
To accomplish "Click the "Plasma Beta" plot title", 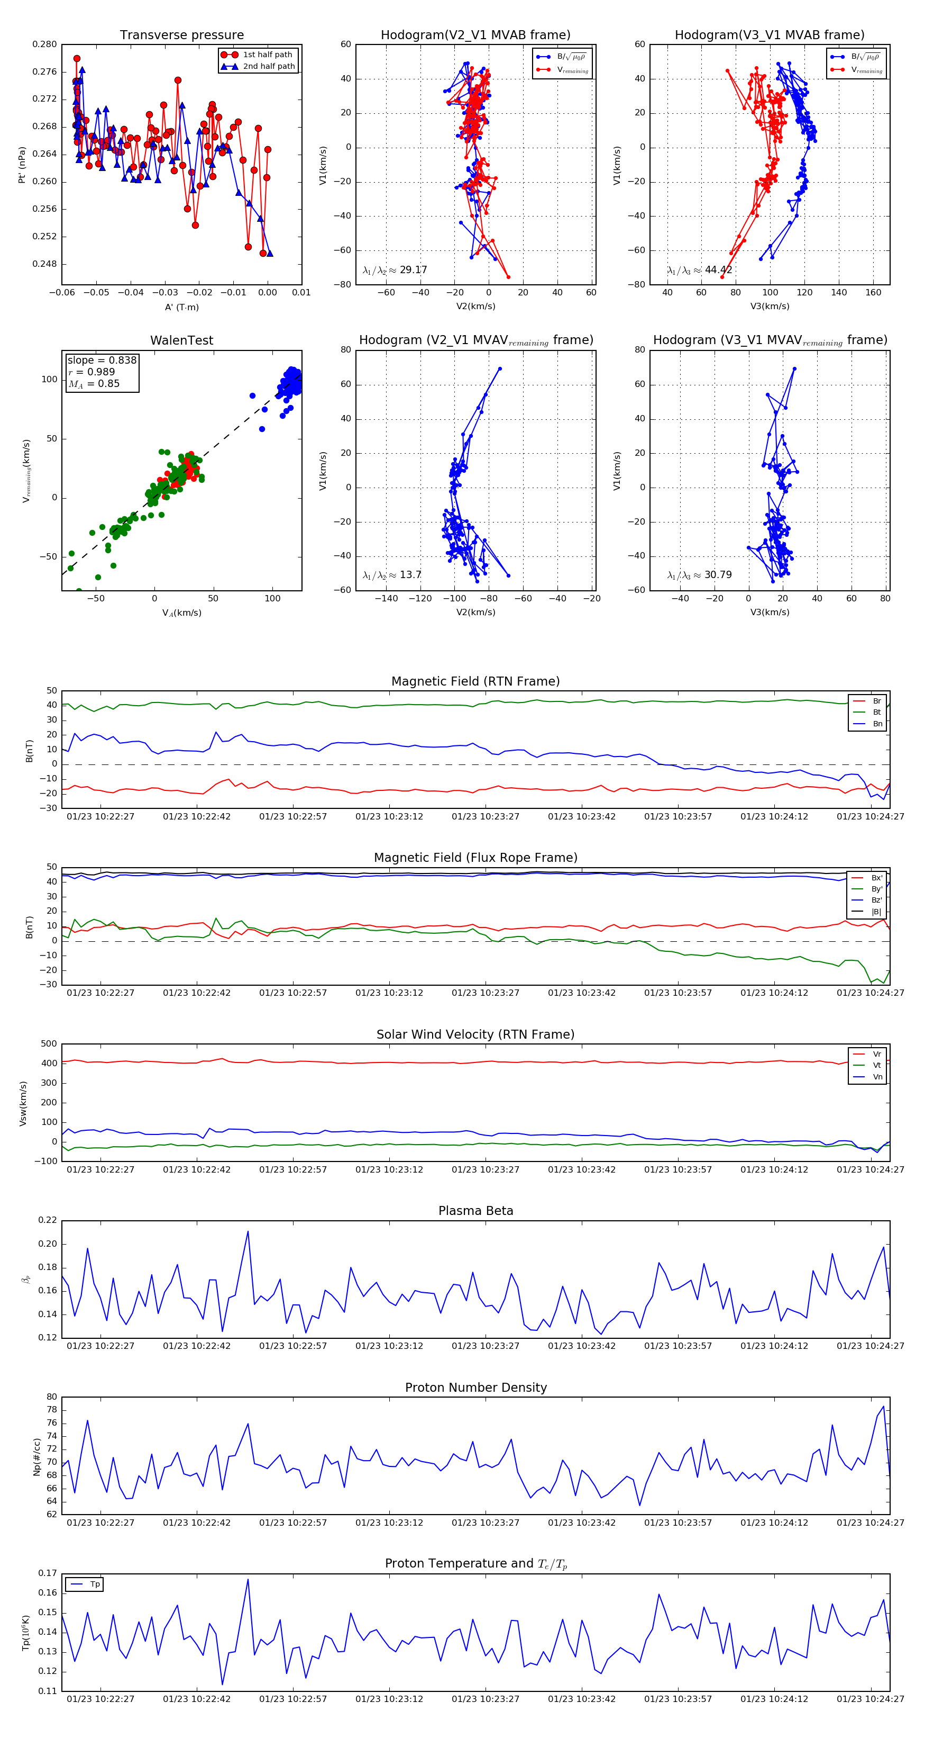I will [475, 1211].
